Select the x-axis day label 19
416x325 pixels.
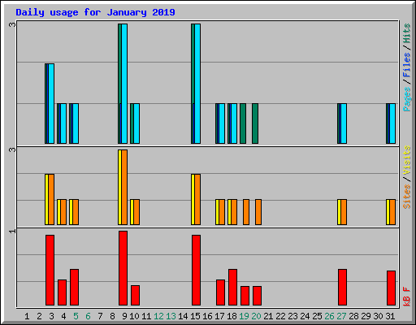(x=244, y=316)
